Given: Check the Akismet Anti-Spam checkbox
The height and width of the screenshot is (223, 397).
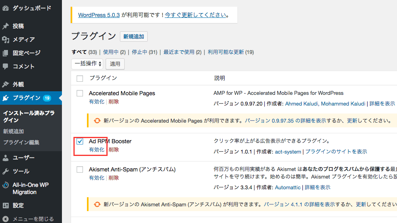Looking at the screenshot, I should coord(80,169).
